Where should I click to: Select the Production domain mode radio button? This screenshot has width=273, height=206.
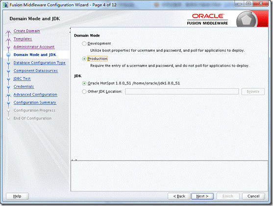[x=84, y=59]
